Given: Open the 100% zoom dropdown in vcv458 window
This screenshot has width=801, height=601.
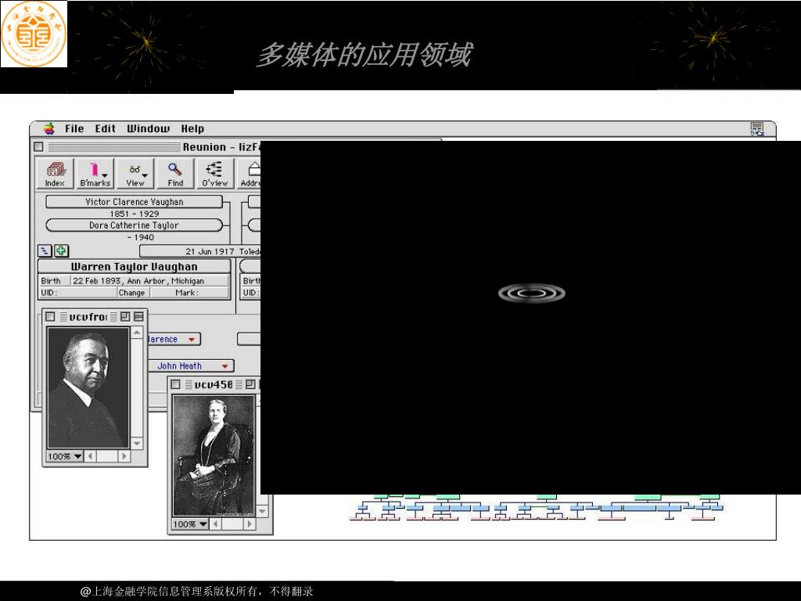Looking at the screenshot, I should point(190,524).
